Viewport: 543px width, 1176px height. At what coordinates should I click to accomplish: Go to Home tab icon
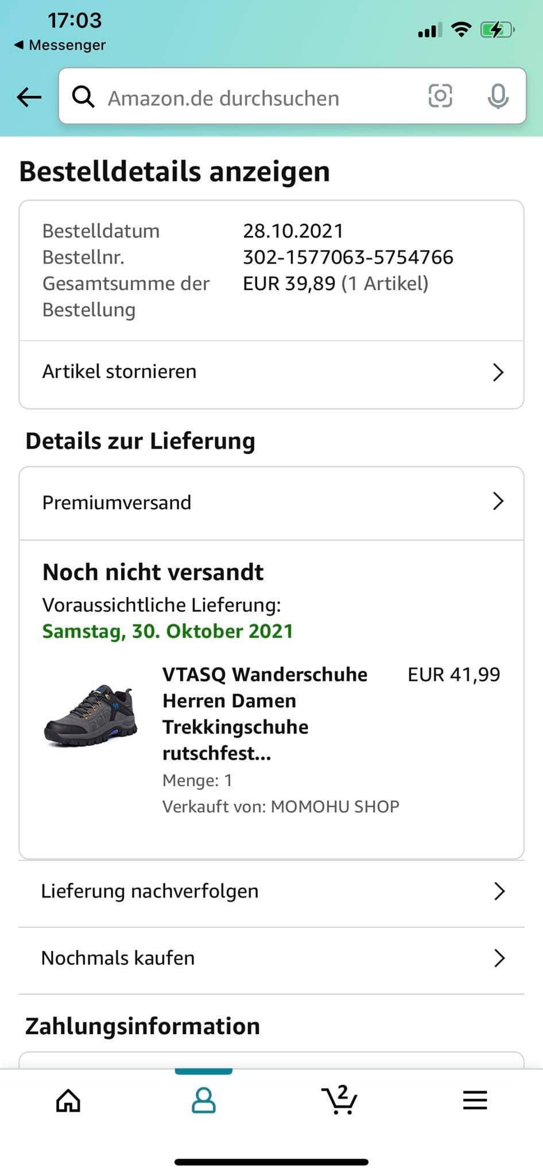pyautogui.click(x=68, y=1100)
